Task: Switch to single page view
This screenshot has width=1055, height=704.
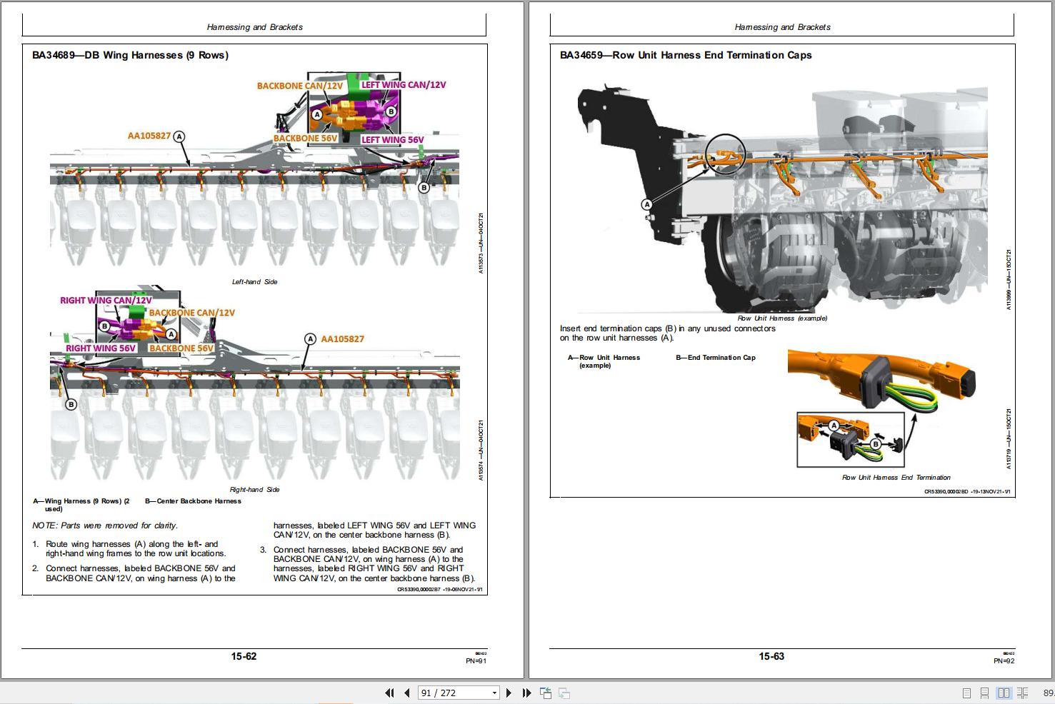Action: 966,693
